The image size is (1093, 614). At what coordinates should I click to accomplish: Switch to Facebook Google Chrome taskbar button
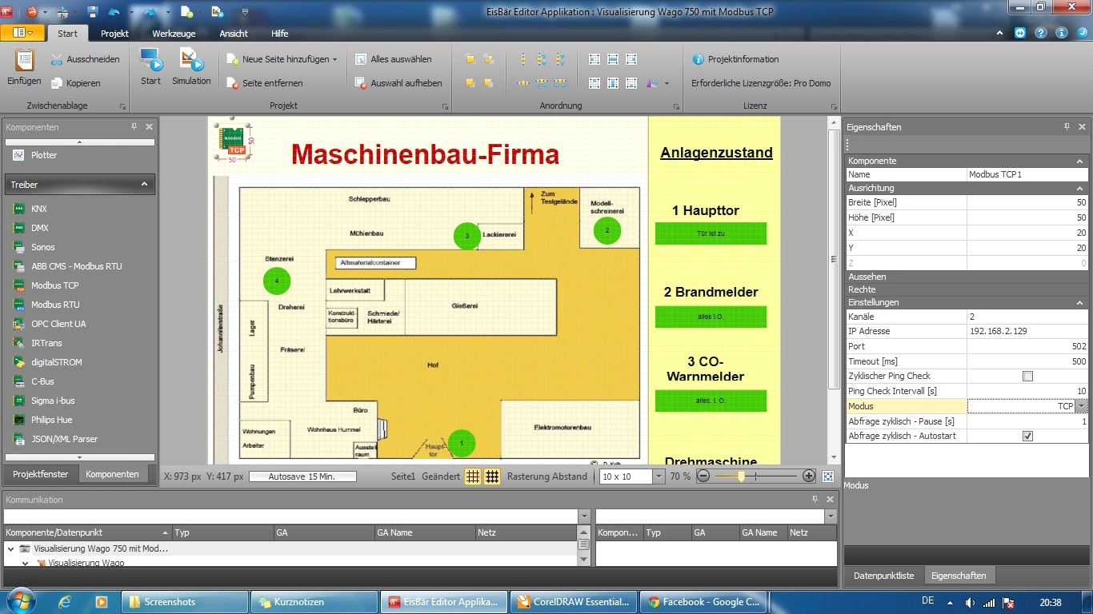702,602
